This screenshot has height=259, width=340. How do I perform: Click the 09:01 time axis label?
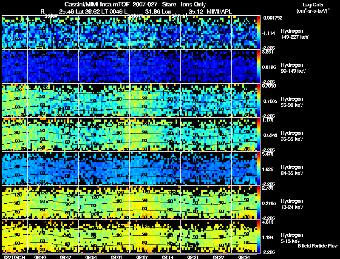(x=116, y=257)
